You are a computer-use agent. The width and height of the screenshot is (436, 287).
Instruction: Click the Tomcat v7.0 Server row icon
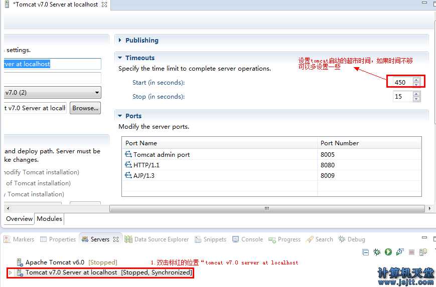(20, 272)
